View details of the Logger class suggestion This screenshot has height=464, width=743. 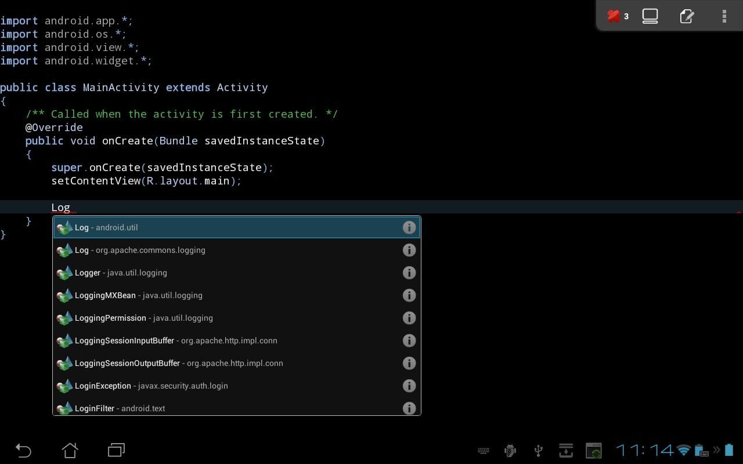[x=409, y=272]
